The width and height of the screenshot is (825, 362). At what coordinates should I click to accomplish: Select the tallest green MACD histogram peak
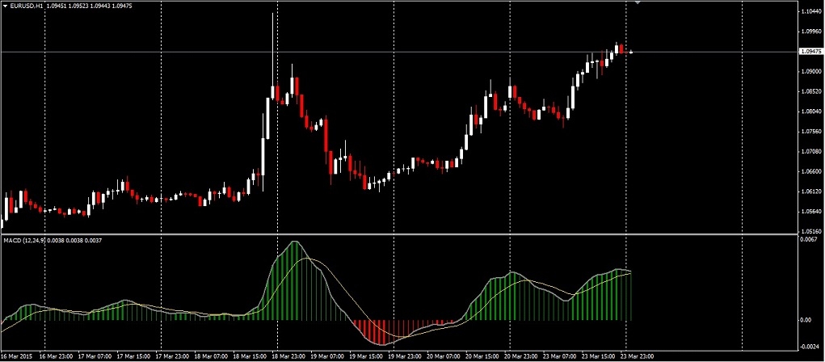(295, 280)
